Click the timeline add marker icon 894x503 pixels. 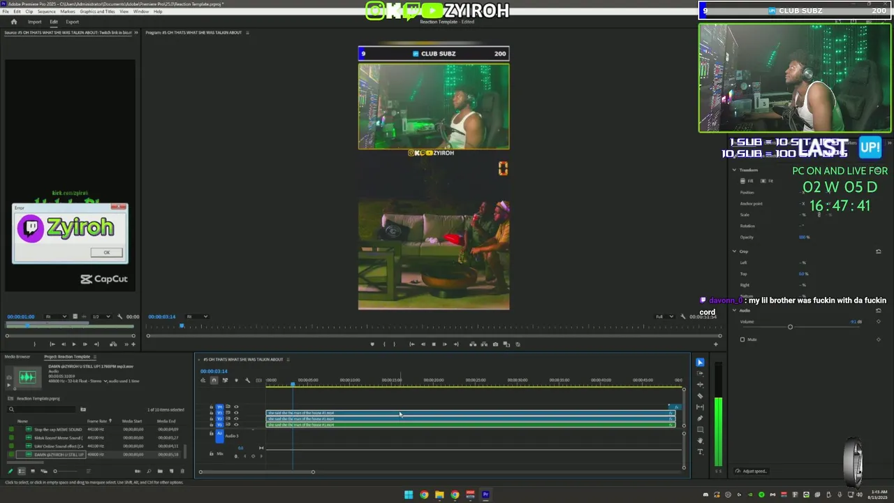pyautogui.click(x=236, y=380)
